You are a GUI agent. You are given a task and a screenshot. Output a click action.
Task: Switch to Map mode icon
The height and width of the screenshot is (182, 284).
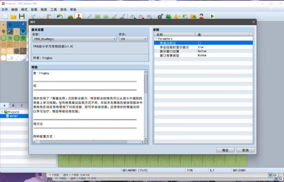pyautogui.click(x=70, y=16)
